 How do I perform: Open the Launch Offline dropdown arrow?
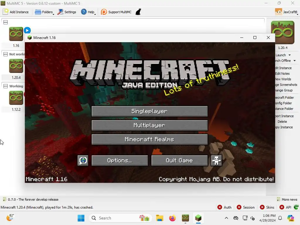click(x=295, y=61)
